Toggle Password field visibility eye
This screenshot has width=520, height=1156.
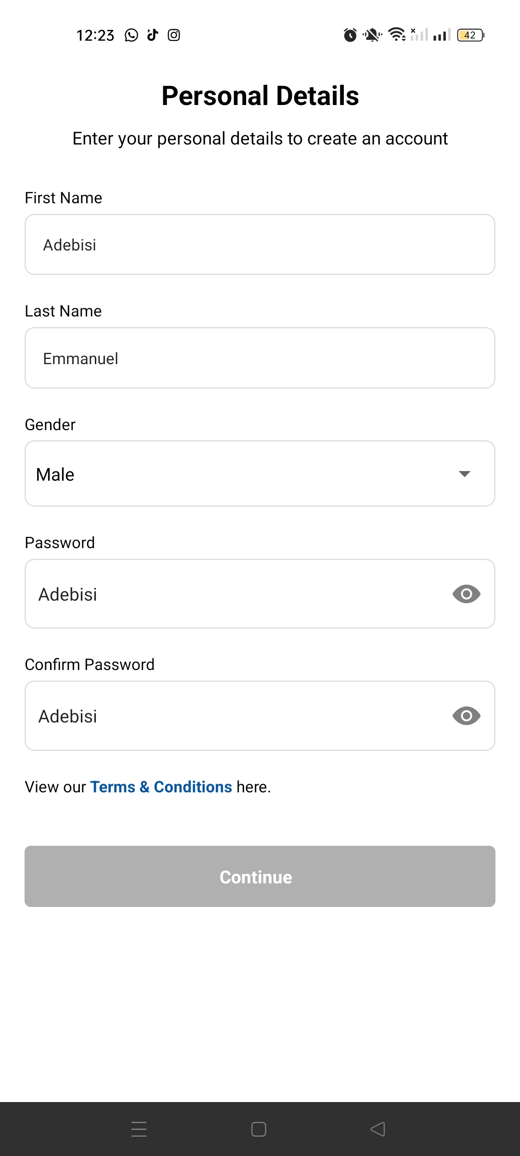click(x=466, y=594)
